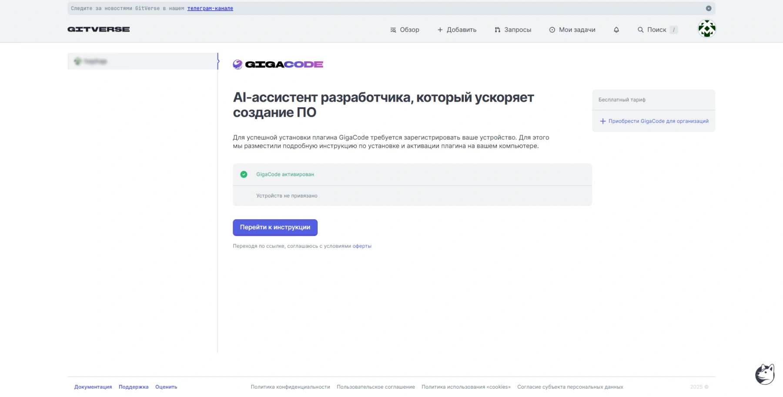Viewport: 783px width, 397px height.
Task: Open the Политика конфиденциальности footer link
Action: (x=290, y=387)
